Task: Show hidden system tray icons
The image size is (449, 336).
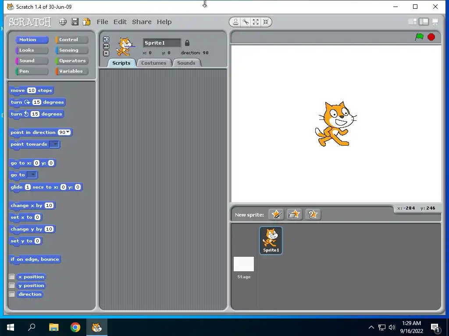Action: 371,327
